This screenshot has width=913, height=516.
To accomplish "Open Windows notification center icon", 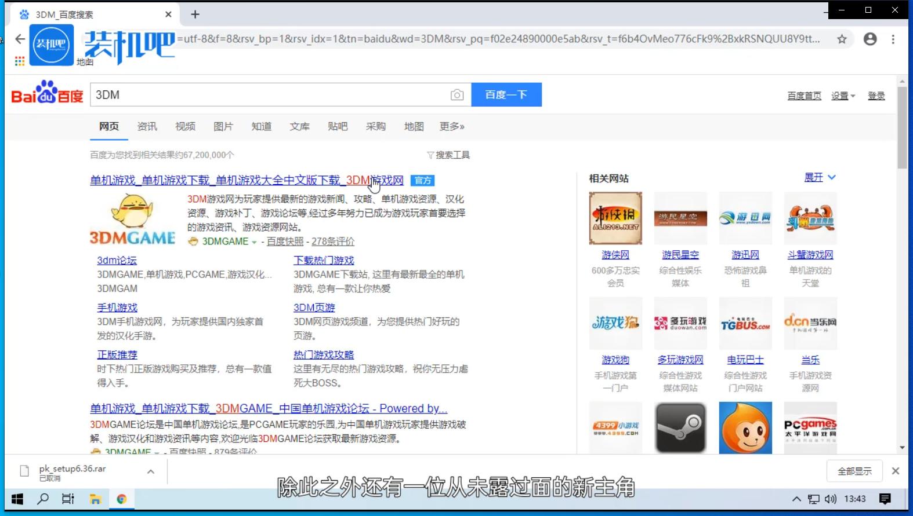I will [x=885, y=499].
